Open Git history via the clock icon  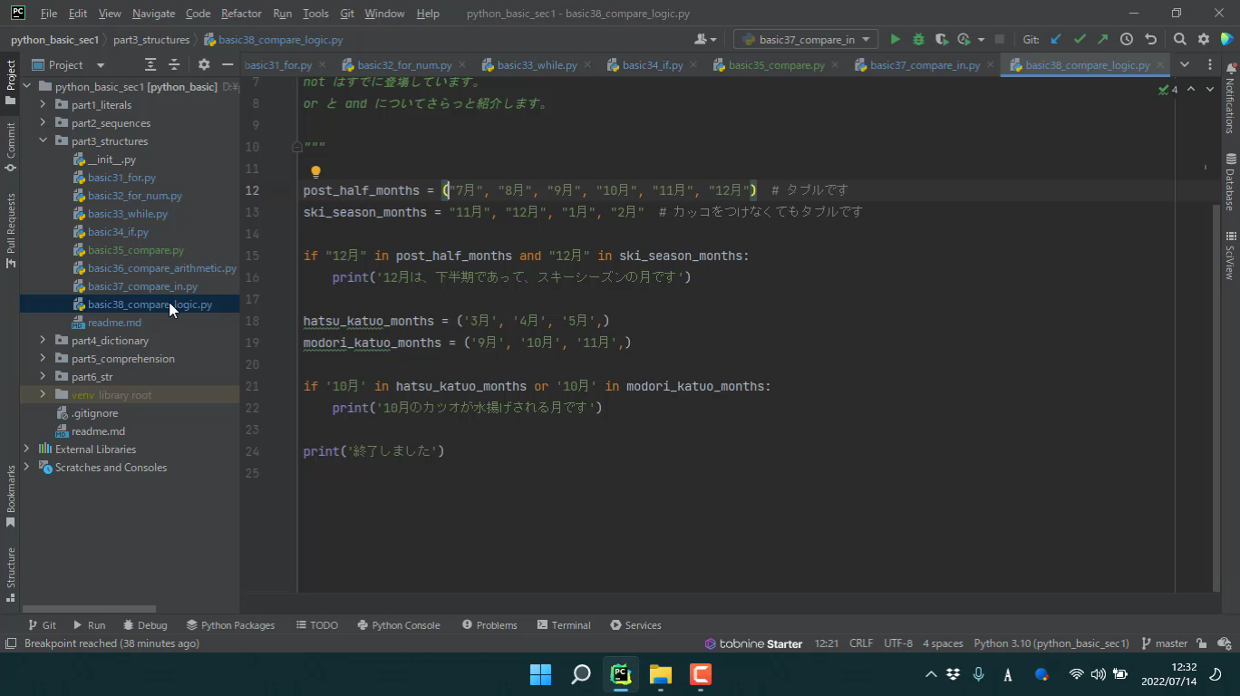[1127, 40]
